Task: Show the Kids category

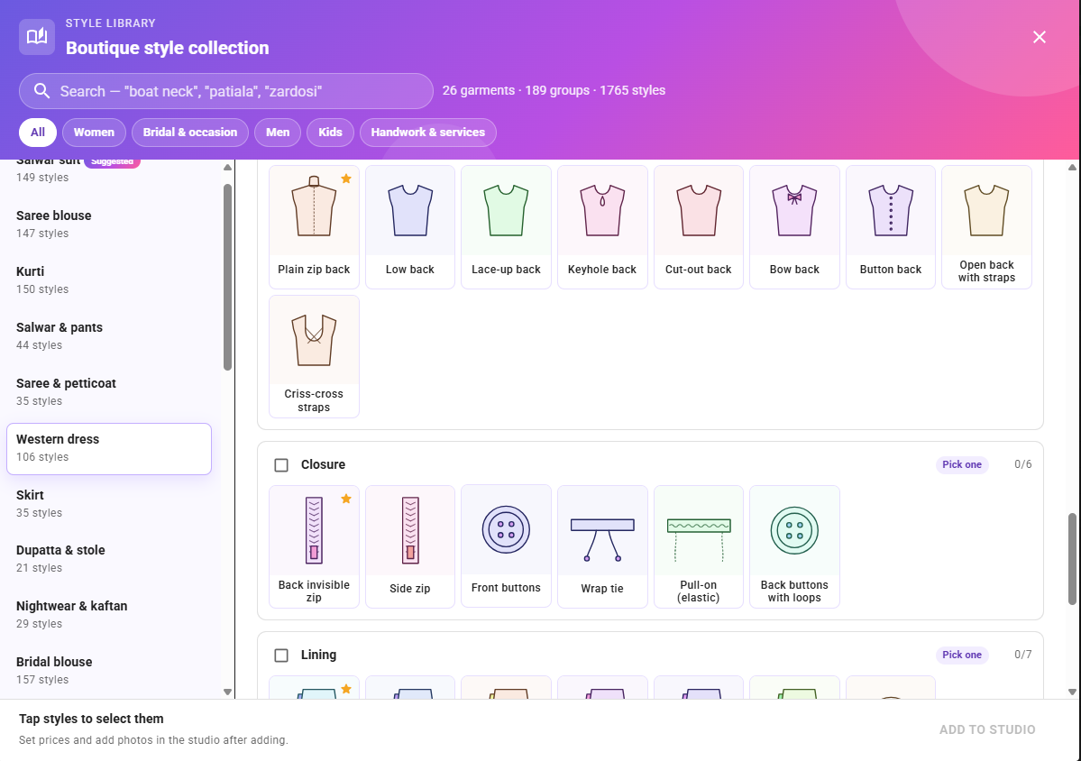Action: 330,133
